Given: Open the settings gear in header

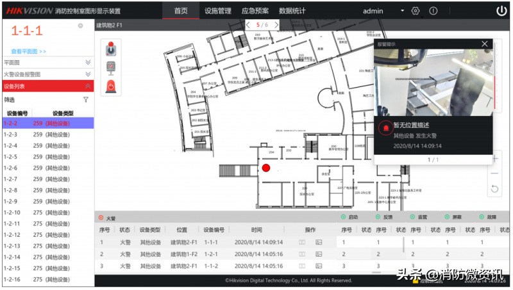Looking at the screenshot, I should pyautogui.click(x=416, y=11).
